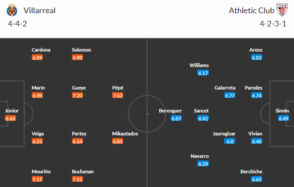Click Jauregizar's 6.8 rating badge

coord(230,142)
